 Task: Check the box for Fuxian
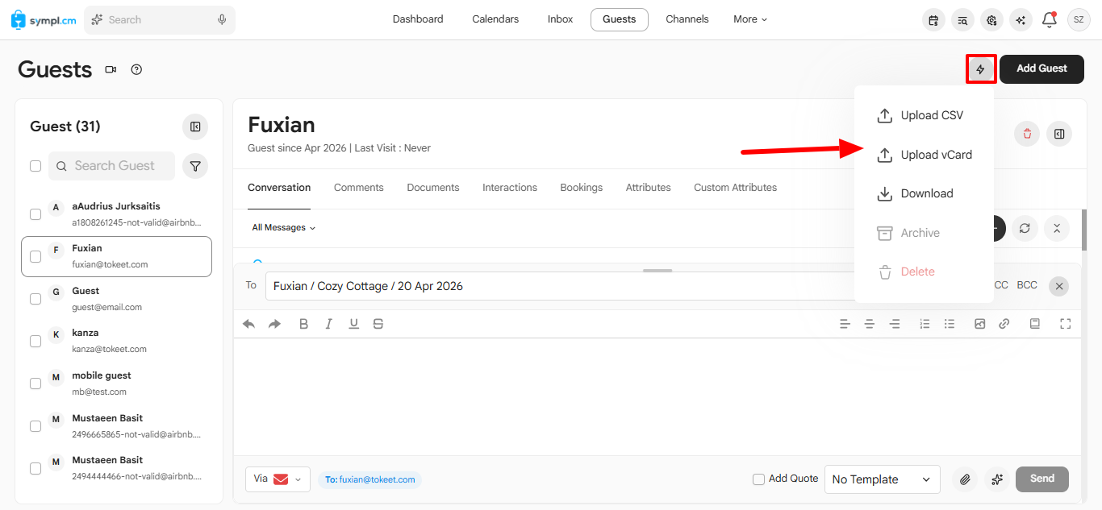(x=35, y=256)
